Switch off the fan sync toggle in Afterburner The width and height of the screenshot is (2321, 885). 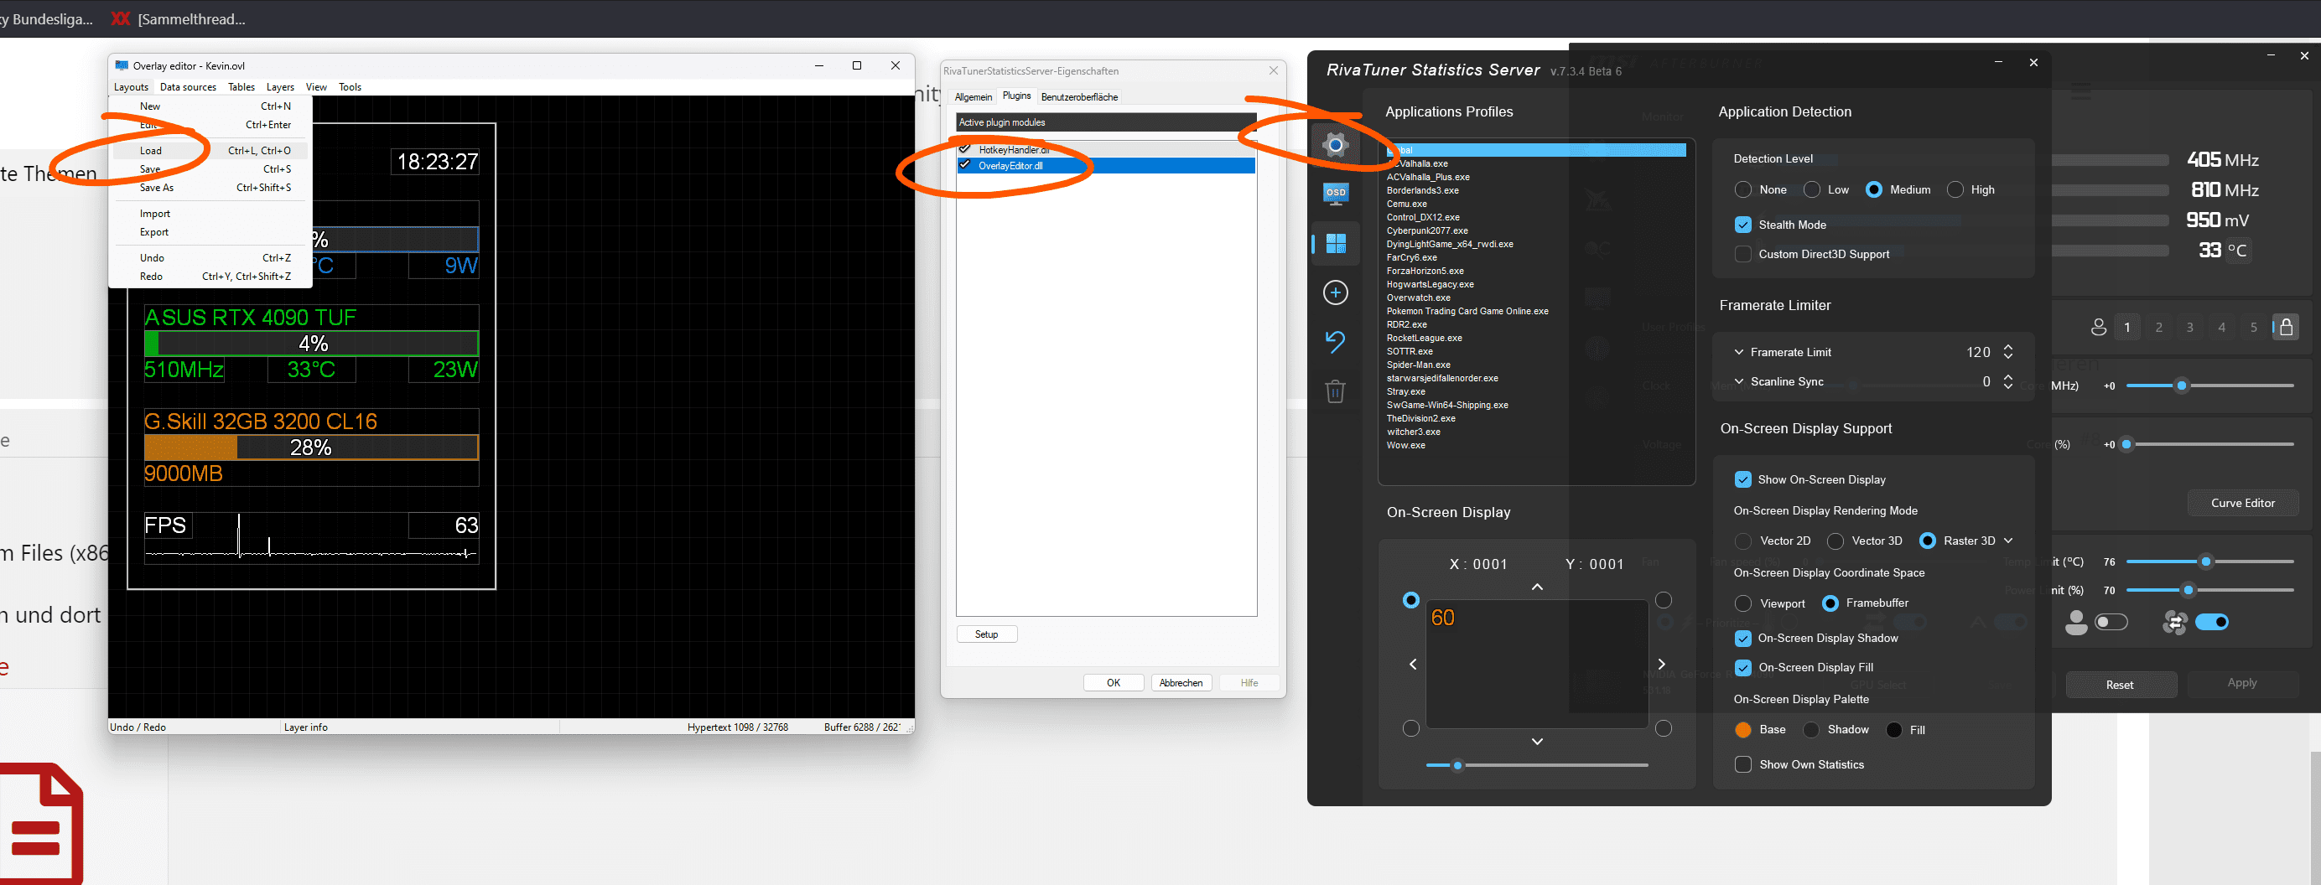coord(2212,622)
